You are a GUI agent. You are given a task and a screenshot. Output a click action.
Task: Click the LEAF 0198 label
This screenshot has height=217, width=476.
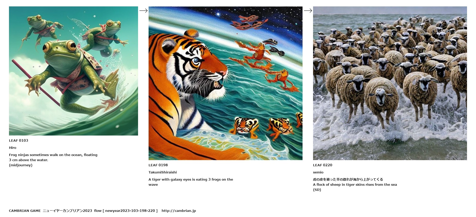pos(158,165)
